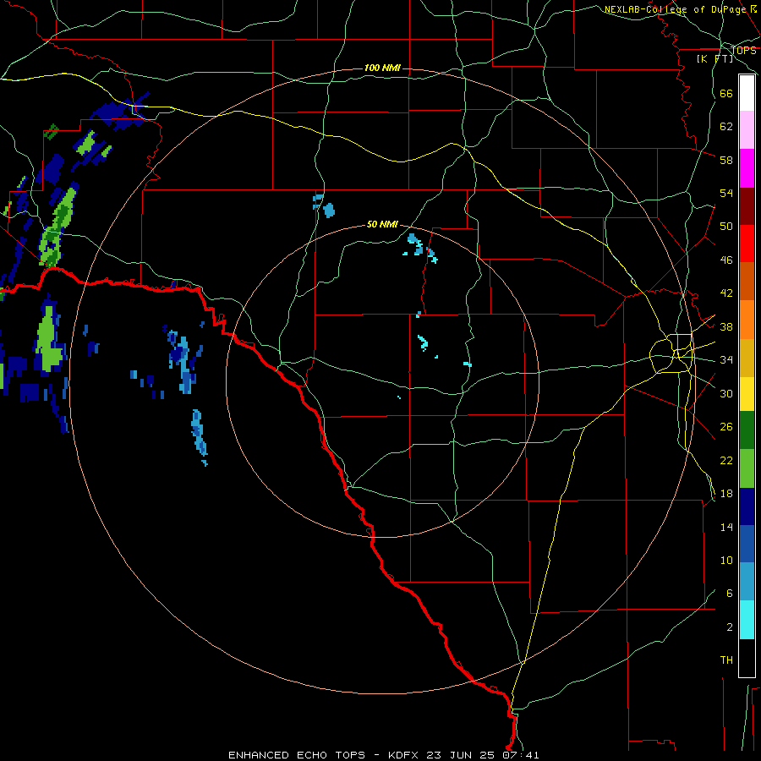The image size is (761, 761).
Task: Click legend value 50 on the color scale
Action: pos(726,227)
